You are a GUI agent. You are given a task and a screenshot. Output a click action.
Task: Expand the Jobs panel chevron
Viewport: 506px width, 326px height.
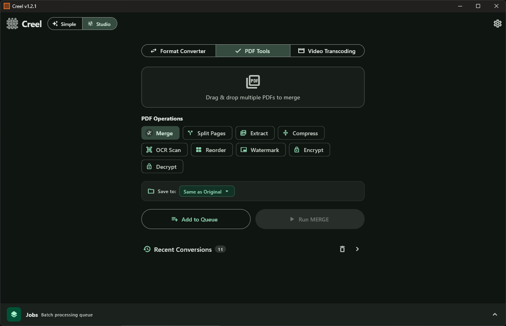coord(495,314)
